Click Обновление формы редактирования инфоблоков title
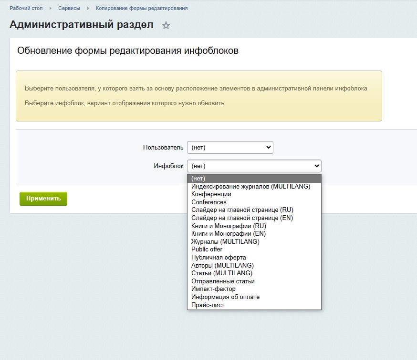 coord(128,50)
